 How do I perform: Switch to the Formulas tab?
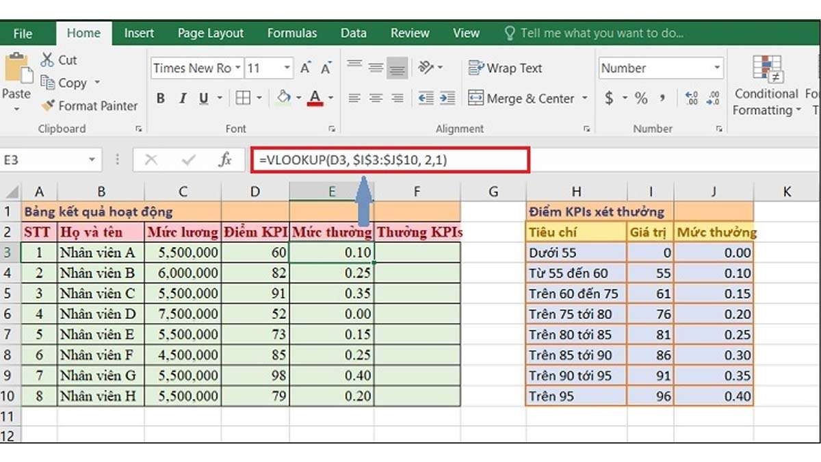pyautogui.click(x=292, y=32)
